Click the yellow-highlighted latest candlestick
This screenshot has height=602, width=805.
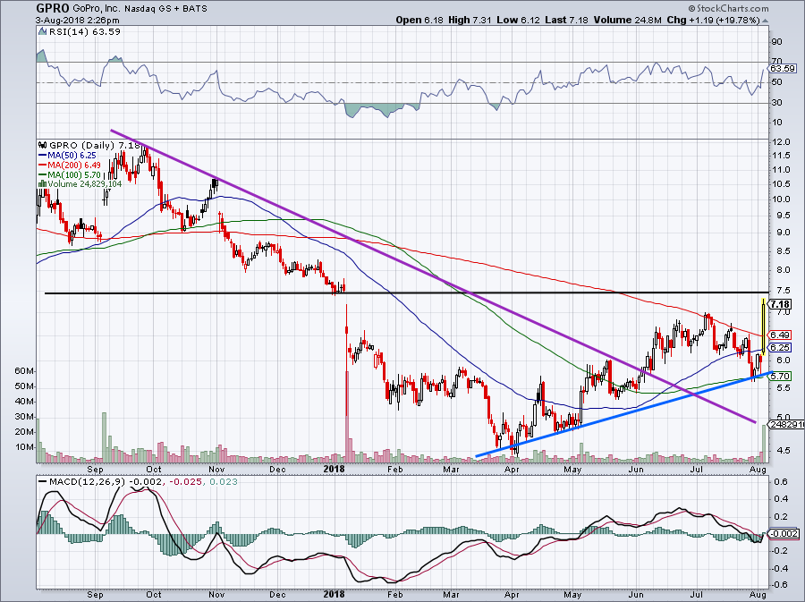tap(764, 326)
